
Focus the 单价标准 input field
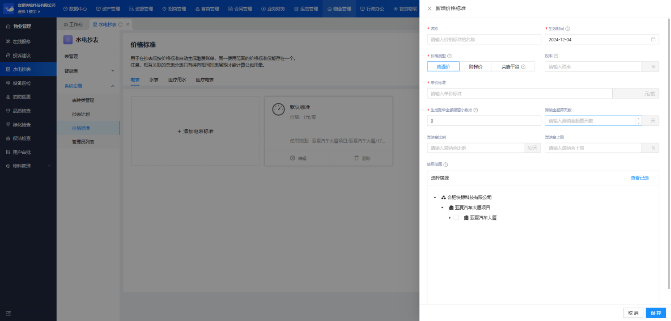(x=520, y=93)
